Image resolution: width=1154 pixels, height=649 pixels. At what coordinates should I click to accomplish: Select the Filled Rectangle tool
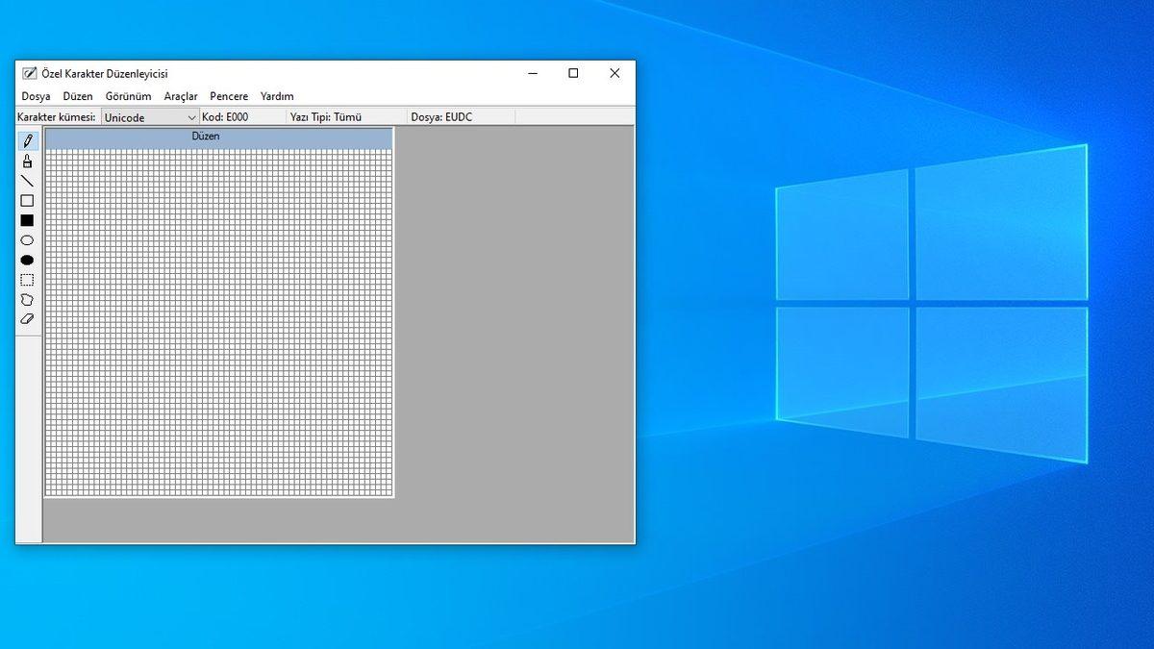tap(27, 220)
